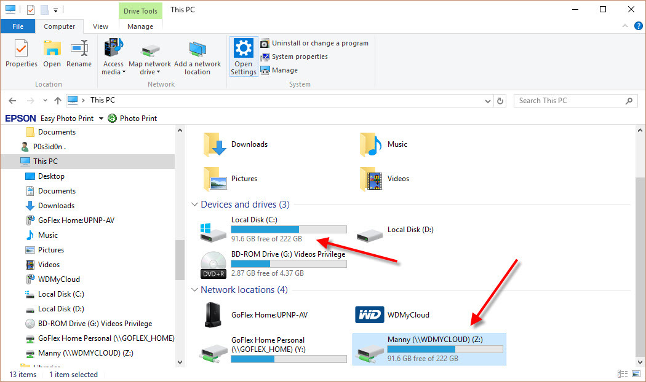
Task: Collapse the Network locations group
Action: click(194, 290)
